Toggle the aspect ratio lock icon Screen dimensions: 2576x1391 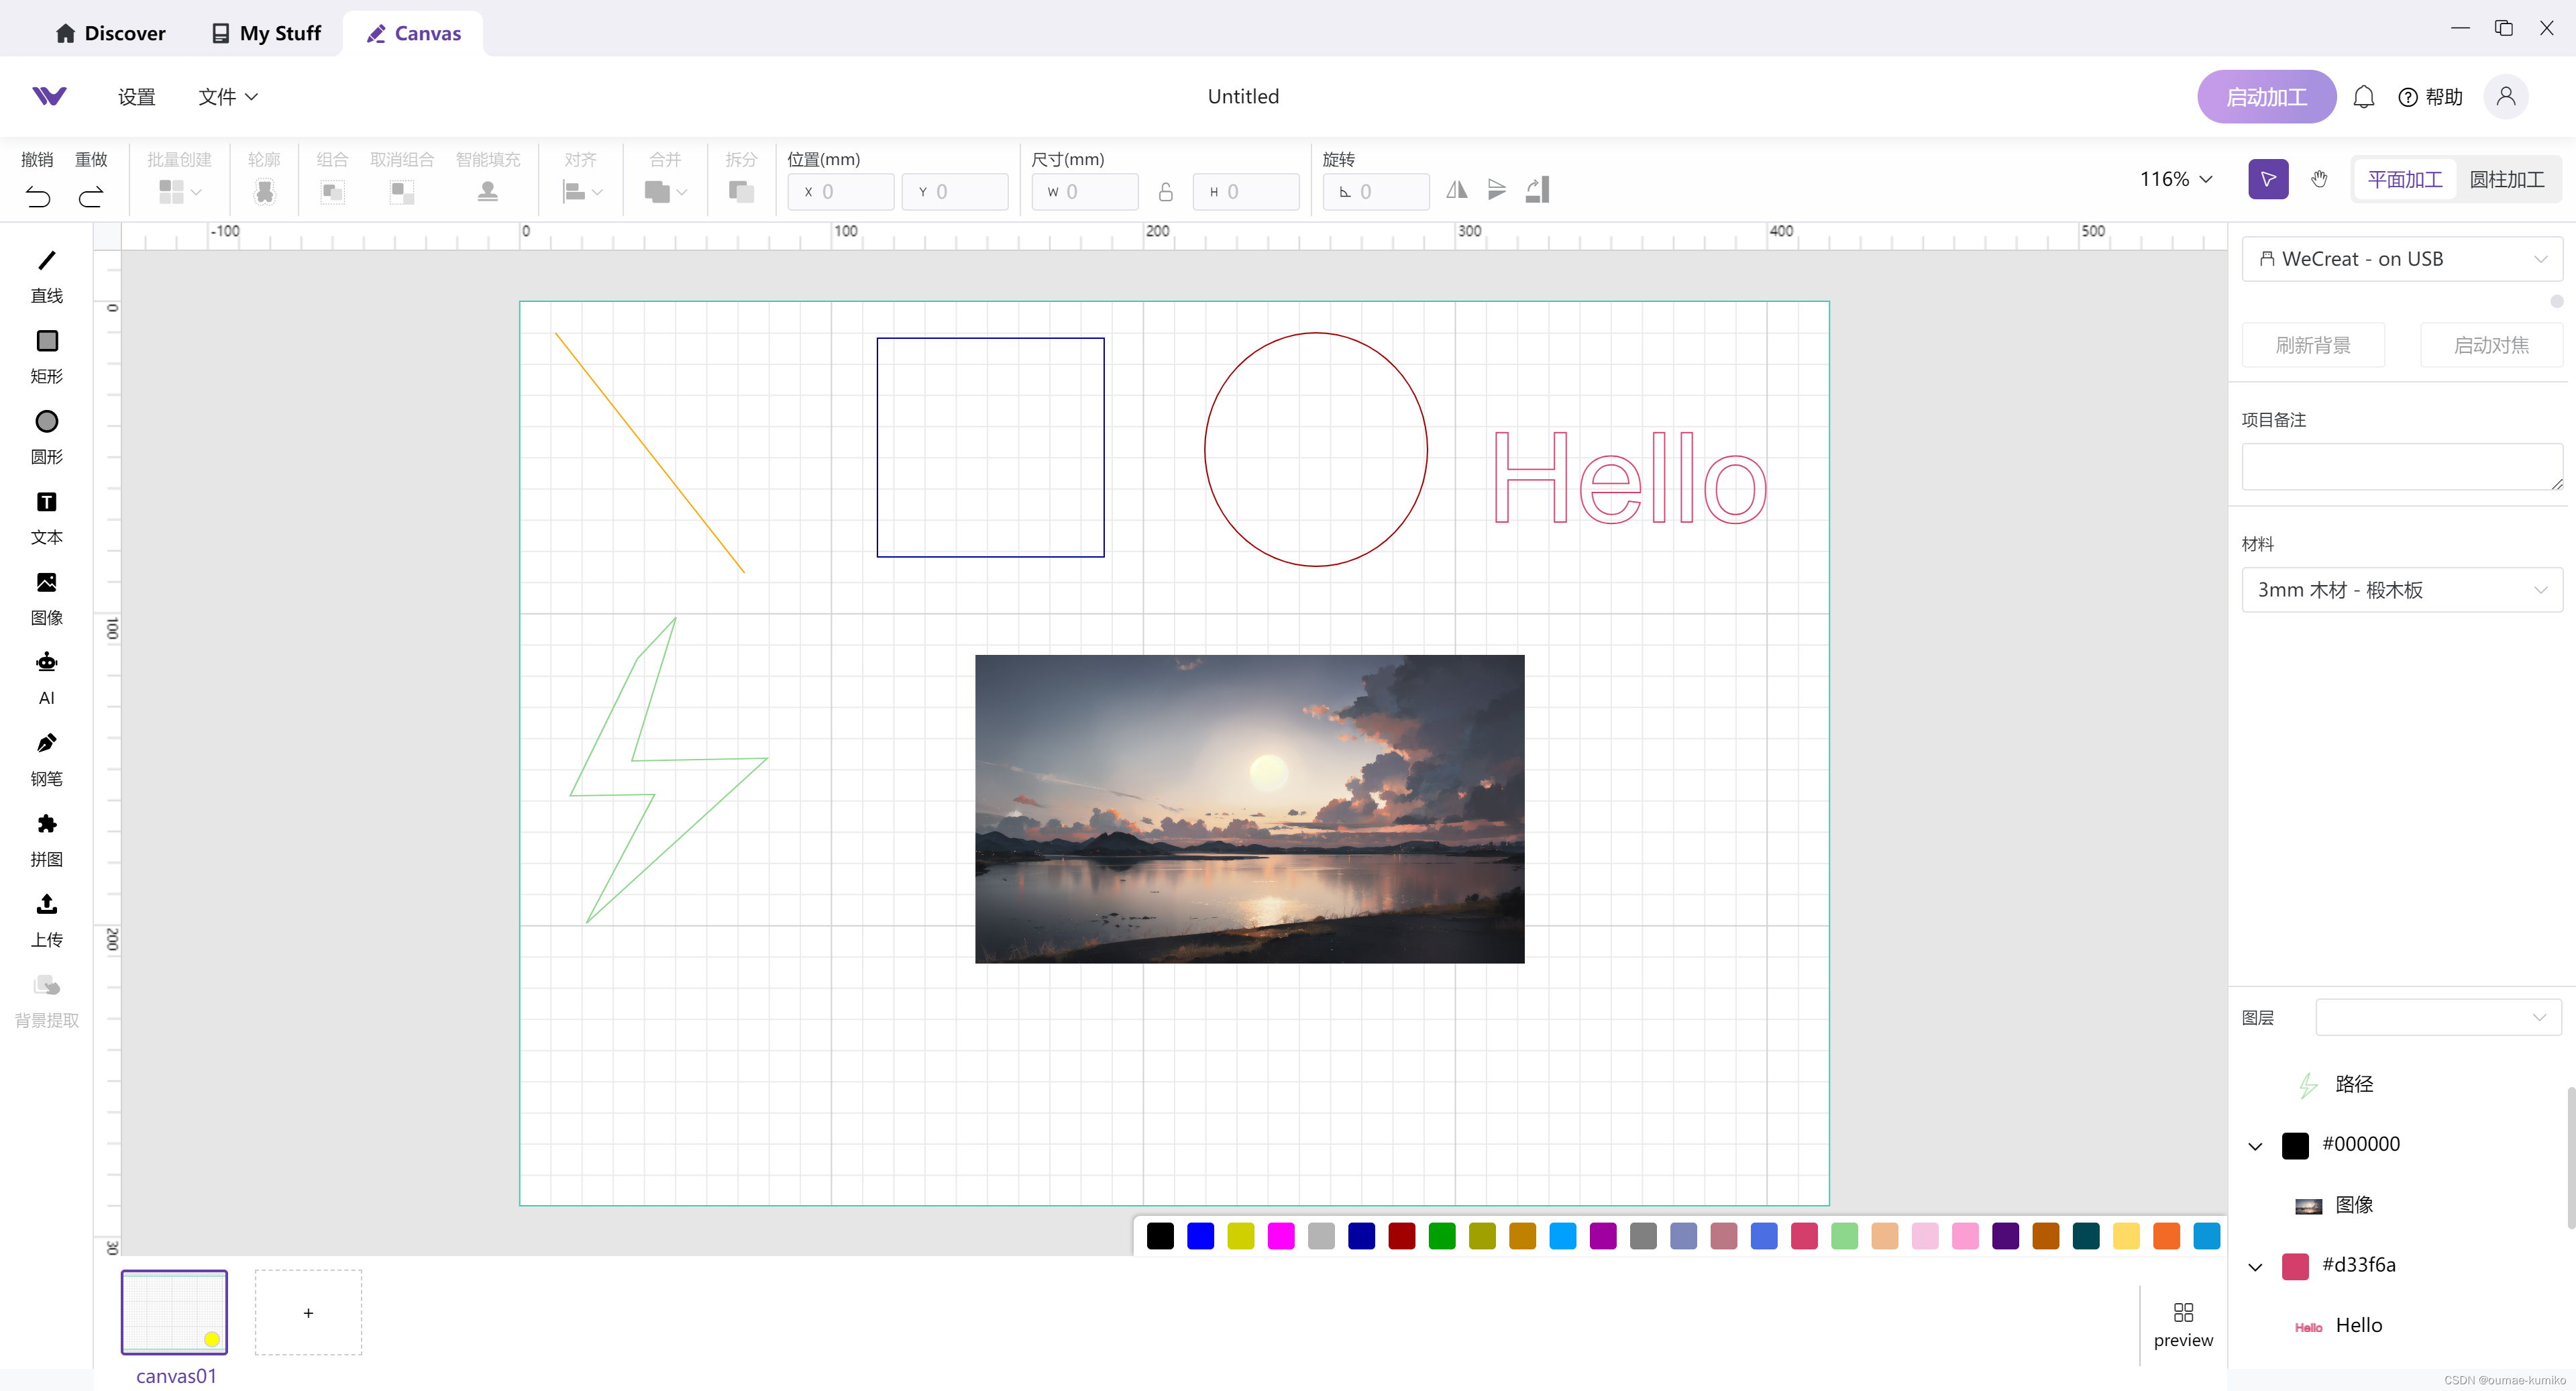(1165, 192)
